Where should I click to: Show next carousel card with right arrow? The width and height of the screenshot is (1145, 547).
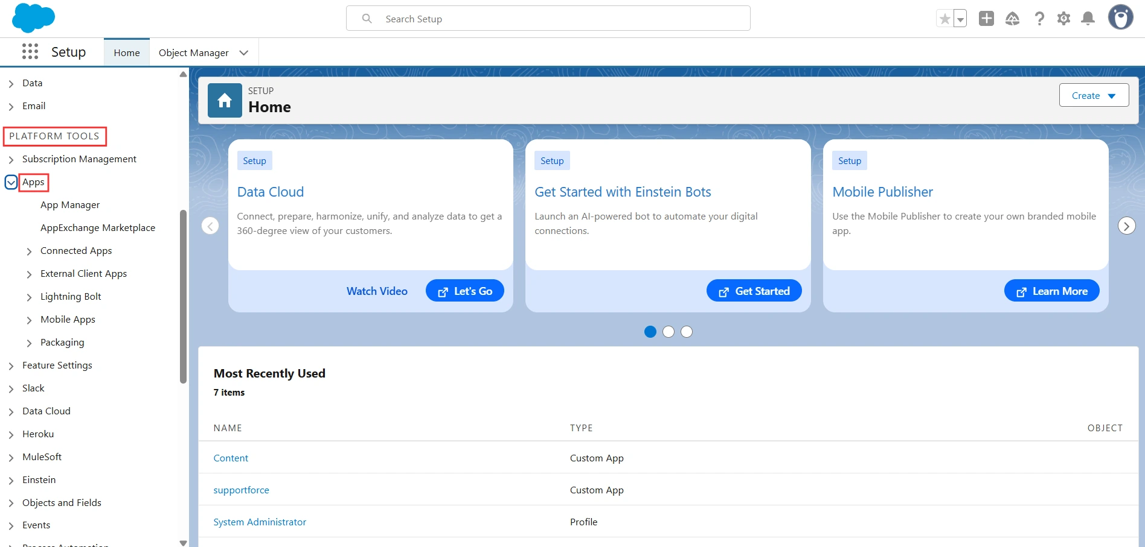(1126, 226)
